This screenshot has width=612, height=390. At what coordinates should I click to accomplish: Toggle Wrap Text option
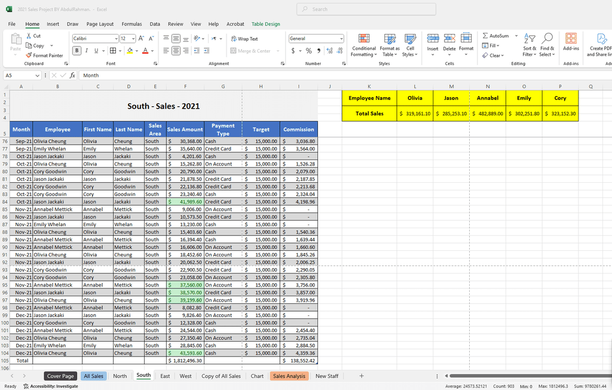pos(244,39)
